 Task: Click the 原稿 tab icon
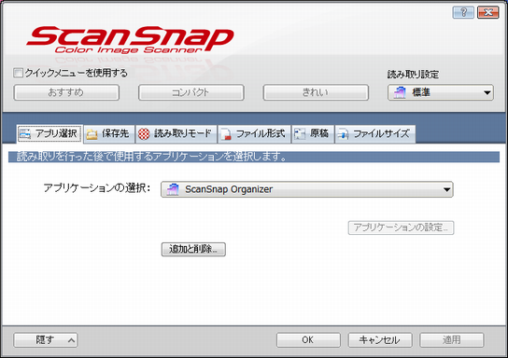pyautogui.click(x=300, y=133)
